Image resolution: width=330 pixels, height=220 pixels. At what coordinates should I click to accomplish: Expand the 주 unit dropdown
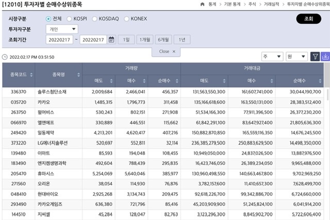pos(272,57)
